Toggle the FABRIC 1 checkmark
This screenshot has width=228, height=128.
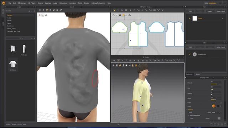coord(190,18)
